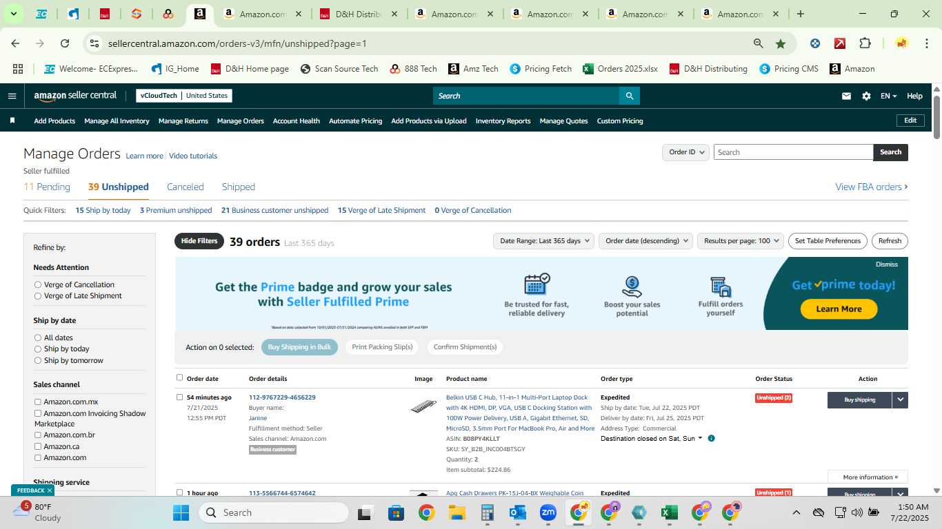Click the amazon seller central logo

(x=75, y=96)
